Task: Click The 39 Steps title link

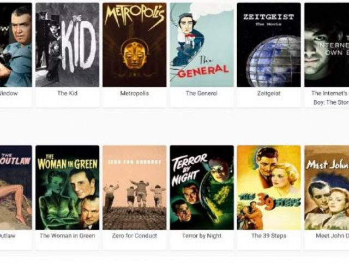Action: click(x=269, y=236)
